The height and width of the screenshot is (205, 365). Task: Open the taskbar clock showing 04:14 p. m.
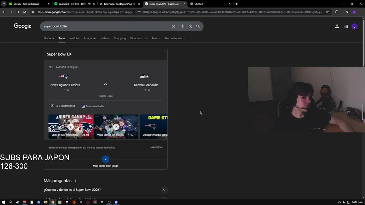[x=357, y=202]
